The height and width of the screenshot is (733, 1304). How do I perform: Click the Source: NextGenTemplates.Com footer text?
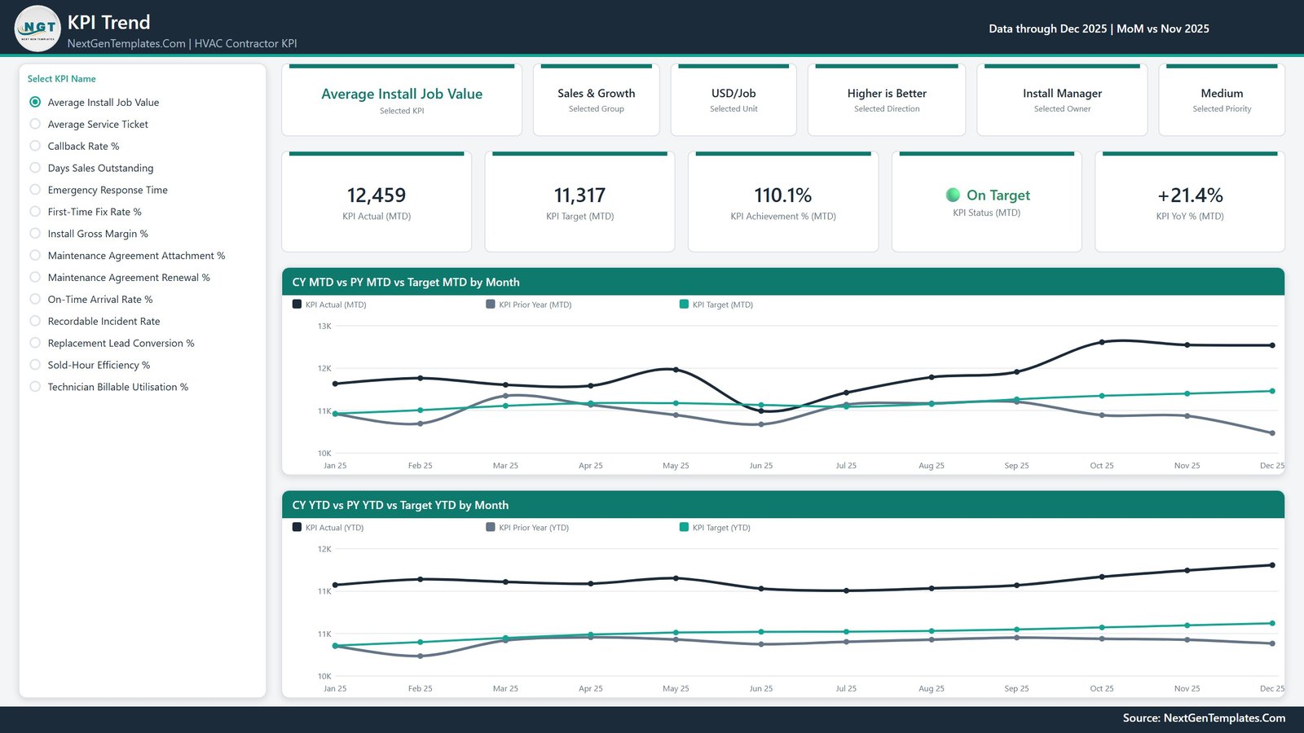coord(1204,718)
